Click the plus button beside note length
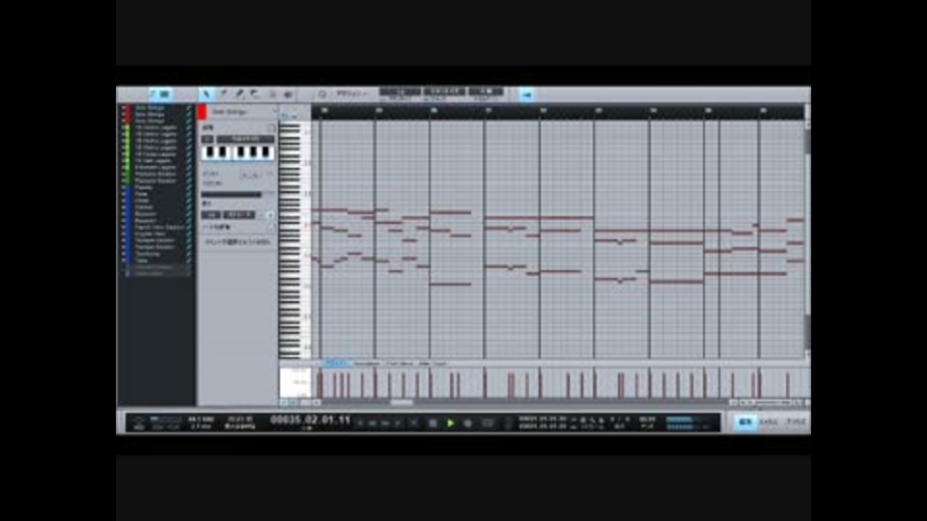Screen dimensions: 927x521 [x=270, y=215]
